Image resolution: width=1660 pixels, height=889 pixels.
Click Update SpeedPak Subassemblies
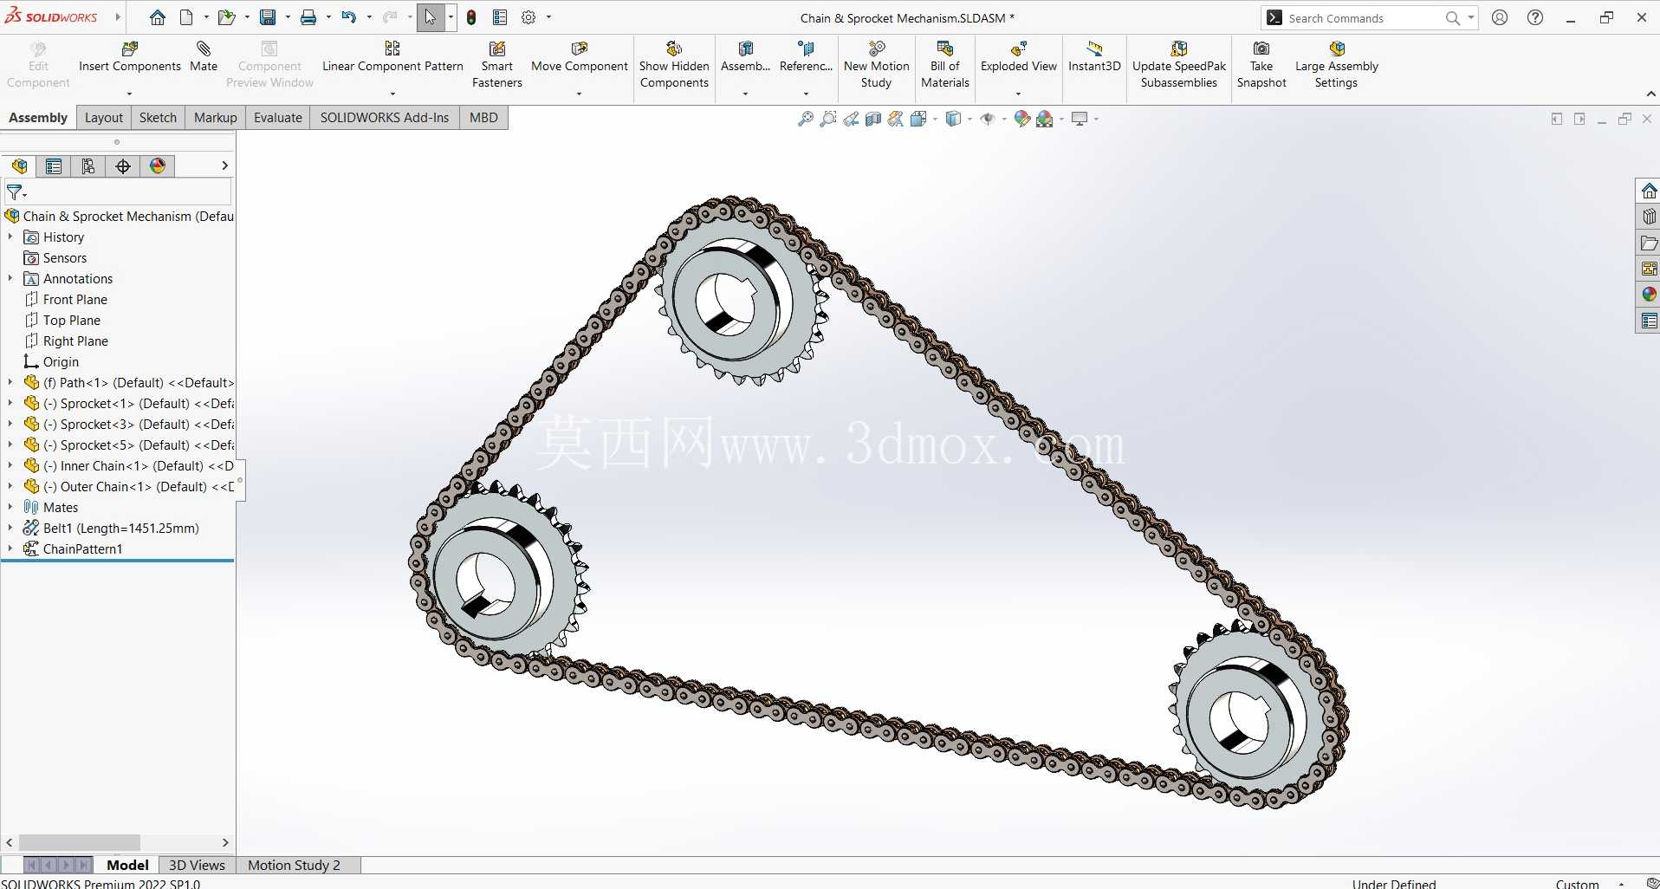(1178, 65)
